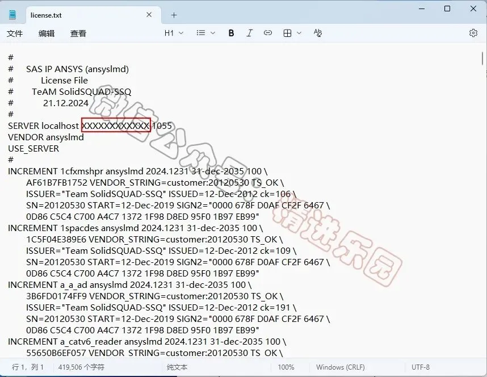Close the Notepad window
The width and height of the screenshot is (487, 377).
click(x=473, y=9)
